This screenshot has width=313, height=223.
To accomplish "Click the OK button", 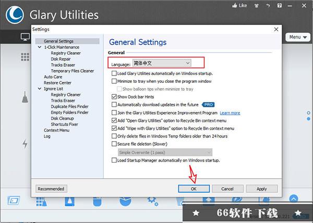I will point(194,189).
